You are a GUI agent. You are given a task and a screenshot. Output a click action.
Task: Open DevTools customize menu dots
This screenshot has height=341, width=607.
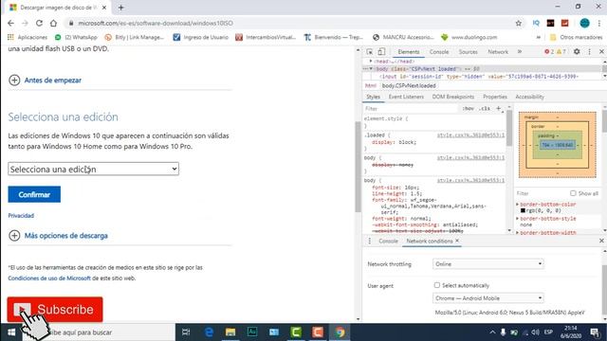[x=590, y=51]
